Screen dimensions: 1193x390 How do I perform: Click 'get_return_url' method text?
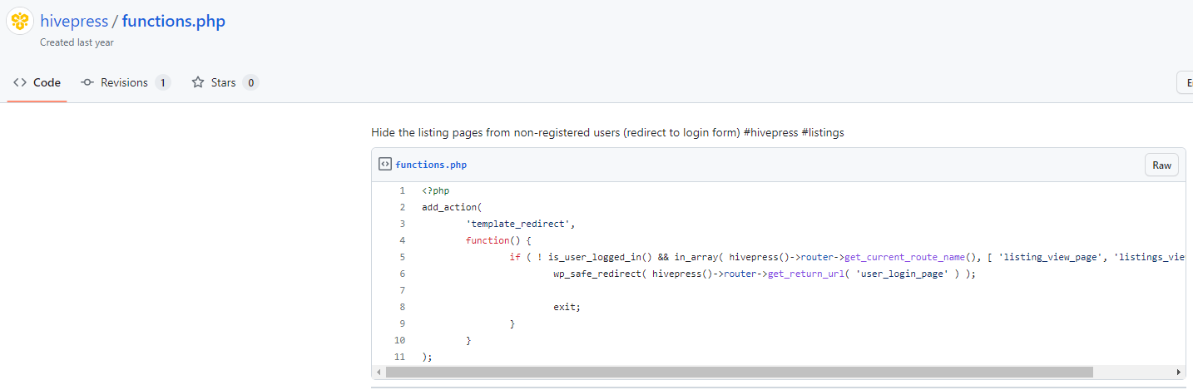coord(805,274)
